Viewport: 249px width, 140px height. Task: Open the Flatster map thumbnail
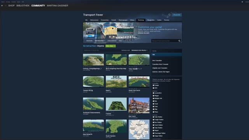click(116, 104)
